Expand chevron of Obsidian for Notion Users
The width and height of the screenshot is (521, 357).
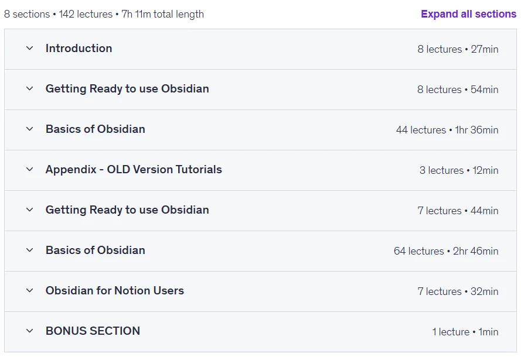coord(29,290)
